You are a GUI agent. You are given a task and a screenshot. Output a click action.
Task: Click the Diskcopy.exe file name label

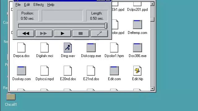(x=91, y=56)
